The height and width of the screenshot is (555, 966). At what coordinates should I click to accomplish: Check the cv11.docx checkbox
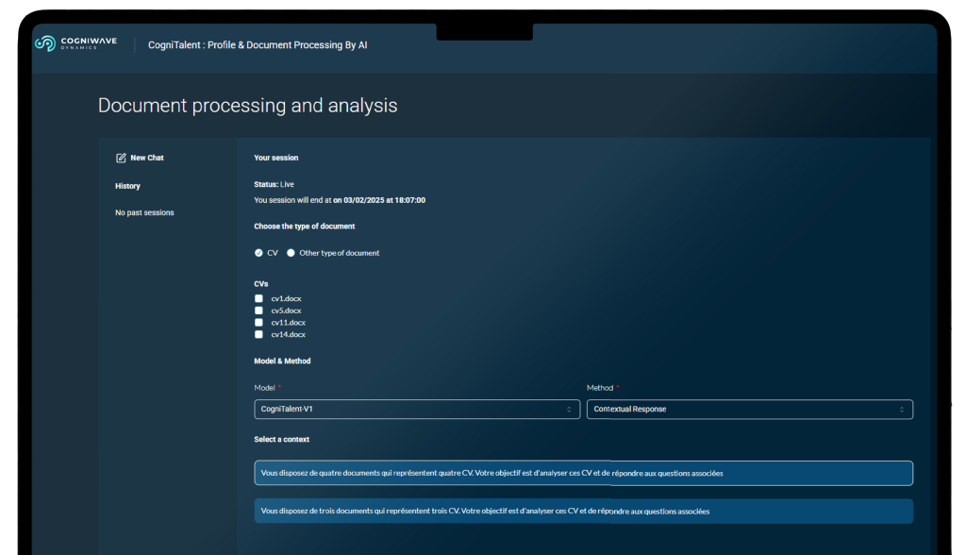point(259,322)
